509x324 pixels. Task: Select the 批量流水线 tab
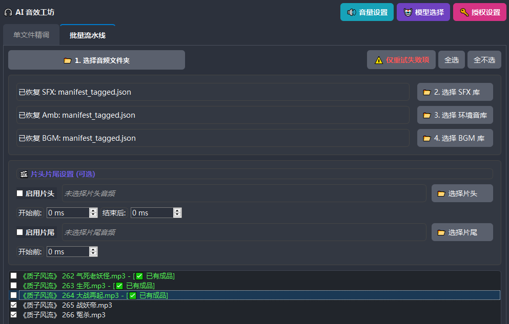point(88,35)
